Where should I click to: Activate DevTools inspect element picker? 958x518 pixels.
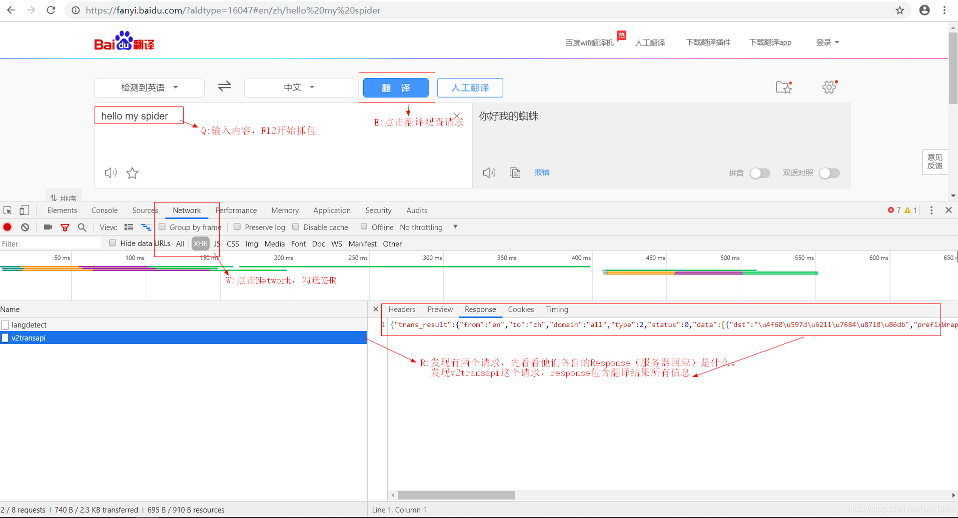click(x=8, y=210)
